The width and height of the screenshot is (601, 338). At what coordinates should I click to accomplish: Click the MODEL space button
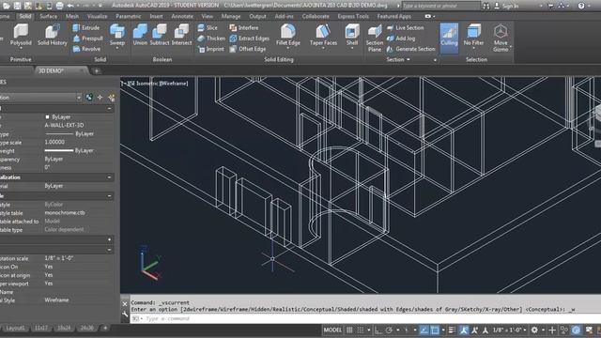(x=332, y=330)
